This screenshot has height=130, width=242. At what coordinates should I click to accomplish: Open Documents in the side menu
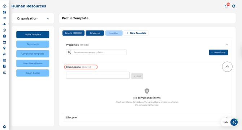[x=33, y=44]
